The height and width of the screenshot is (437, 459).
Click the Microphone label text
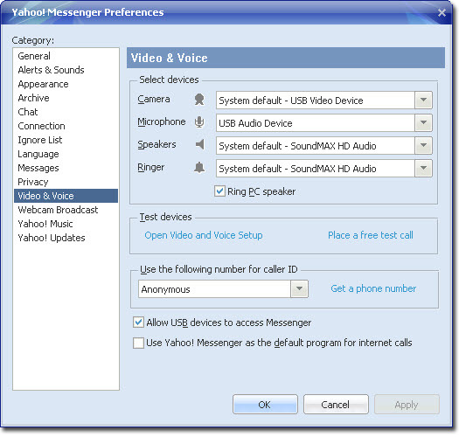click(x=162, y=121)
